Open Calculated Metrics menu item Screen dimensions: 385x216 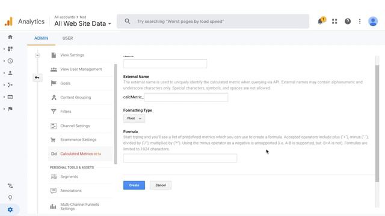click(x=80, y=154)
